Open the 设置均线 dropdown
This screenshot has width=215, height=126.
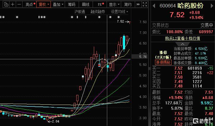pos(120,12)
